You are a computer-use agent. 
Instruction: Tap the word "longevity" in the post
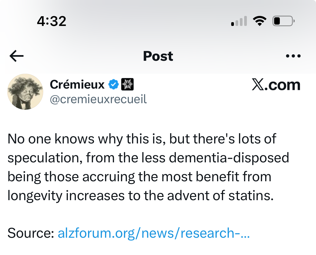click(x=35, y=196)
